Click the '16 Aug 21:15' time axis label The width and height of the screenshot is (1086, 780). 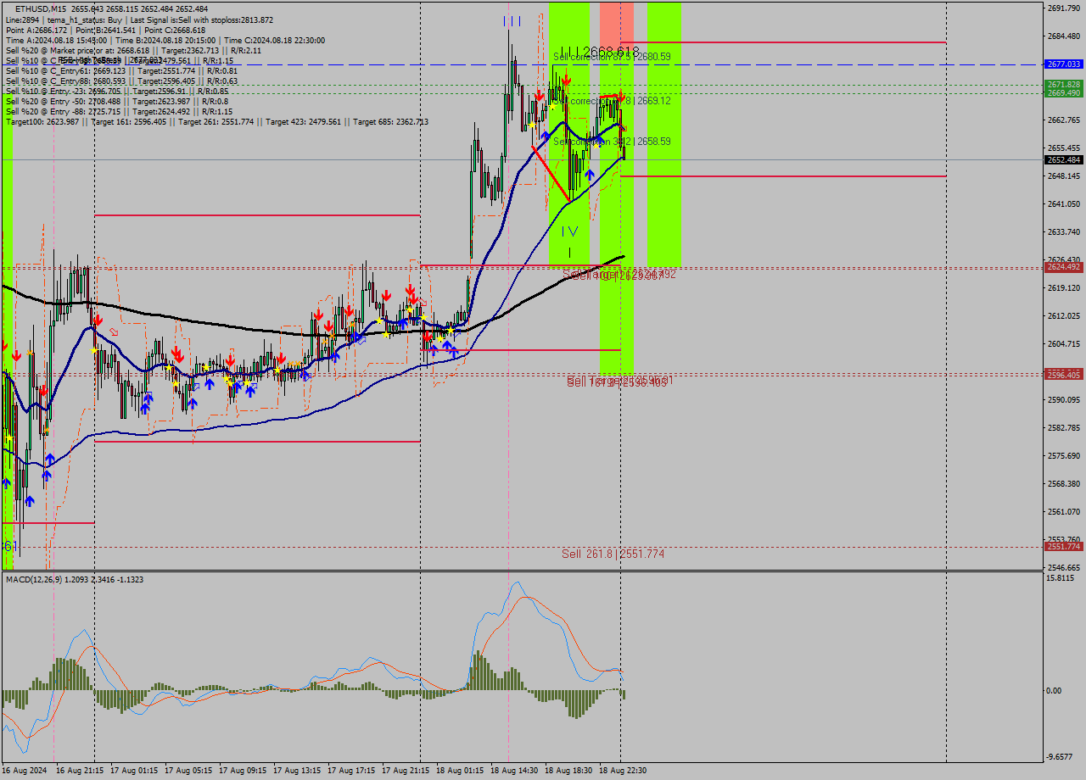click(x=81, y=771)
